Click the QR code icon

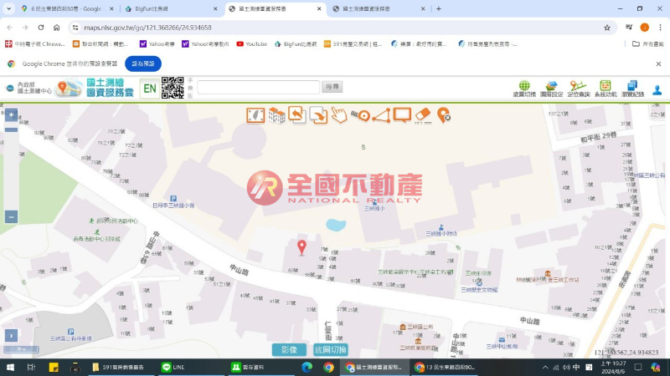pyautogui.click(x=173, y=87)
